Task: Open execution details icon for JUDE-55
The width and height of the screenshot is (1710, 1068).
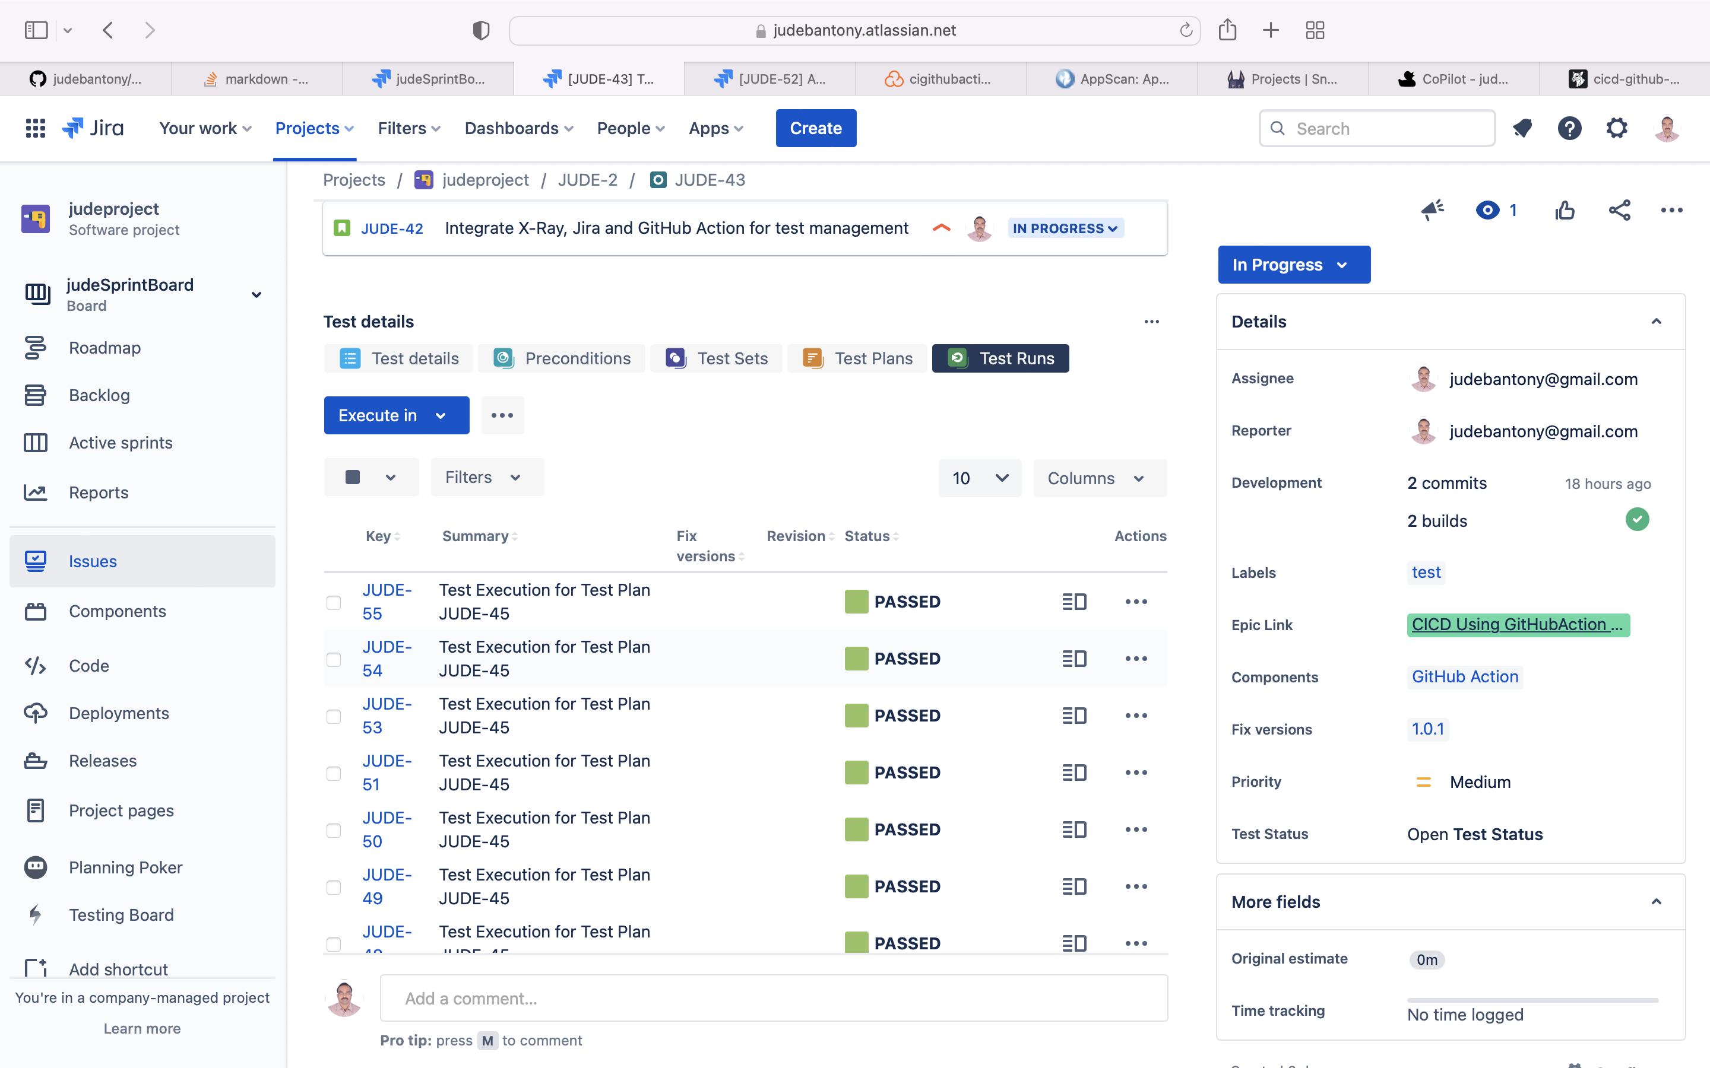Action: (1074, 602)
